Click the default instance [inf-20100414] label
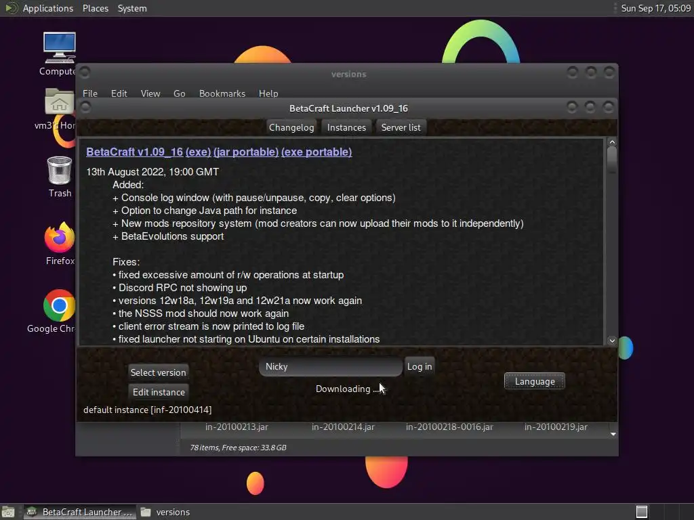 click(x=147, y=410)
